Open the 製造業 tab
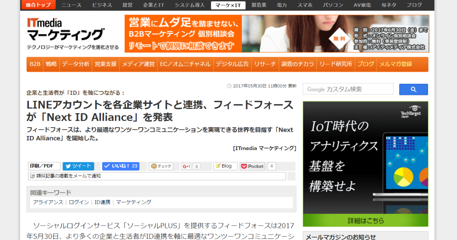 [x=259, y=5]
